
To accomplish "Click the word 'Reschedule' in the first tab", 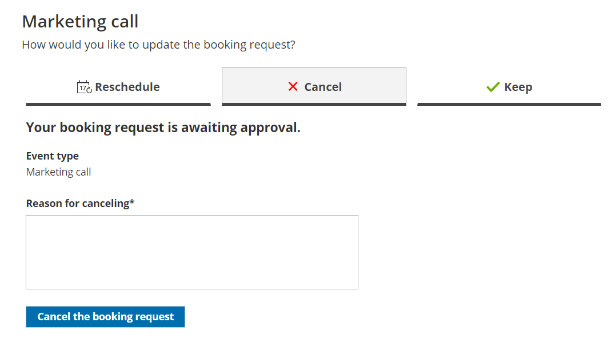I will click(x=127, y=87).
